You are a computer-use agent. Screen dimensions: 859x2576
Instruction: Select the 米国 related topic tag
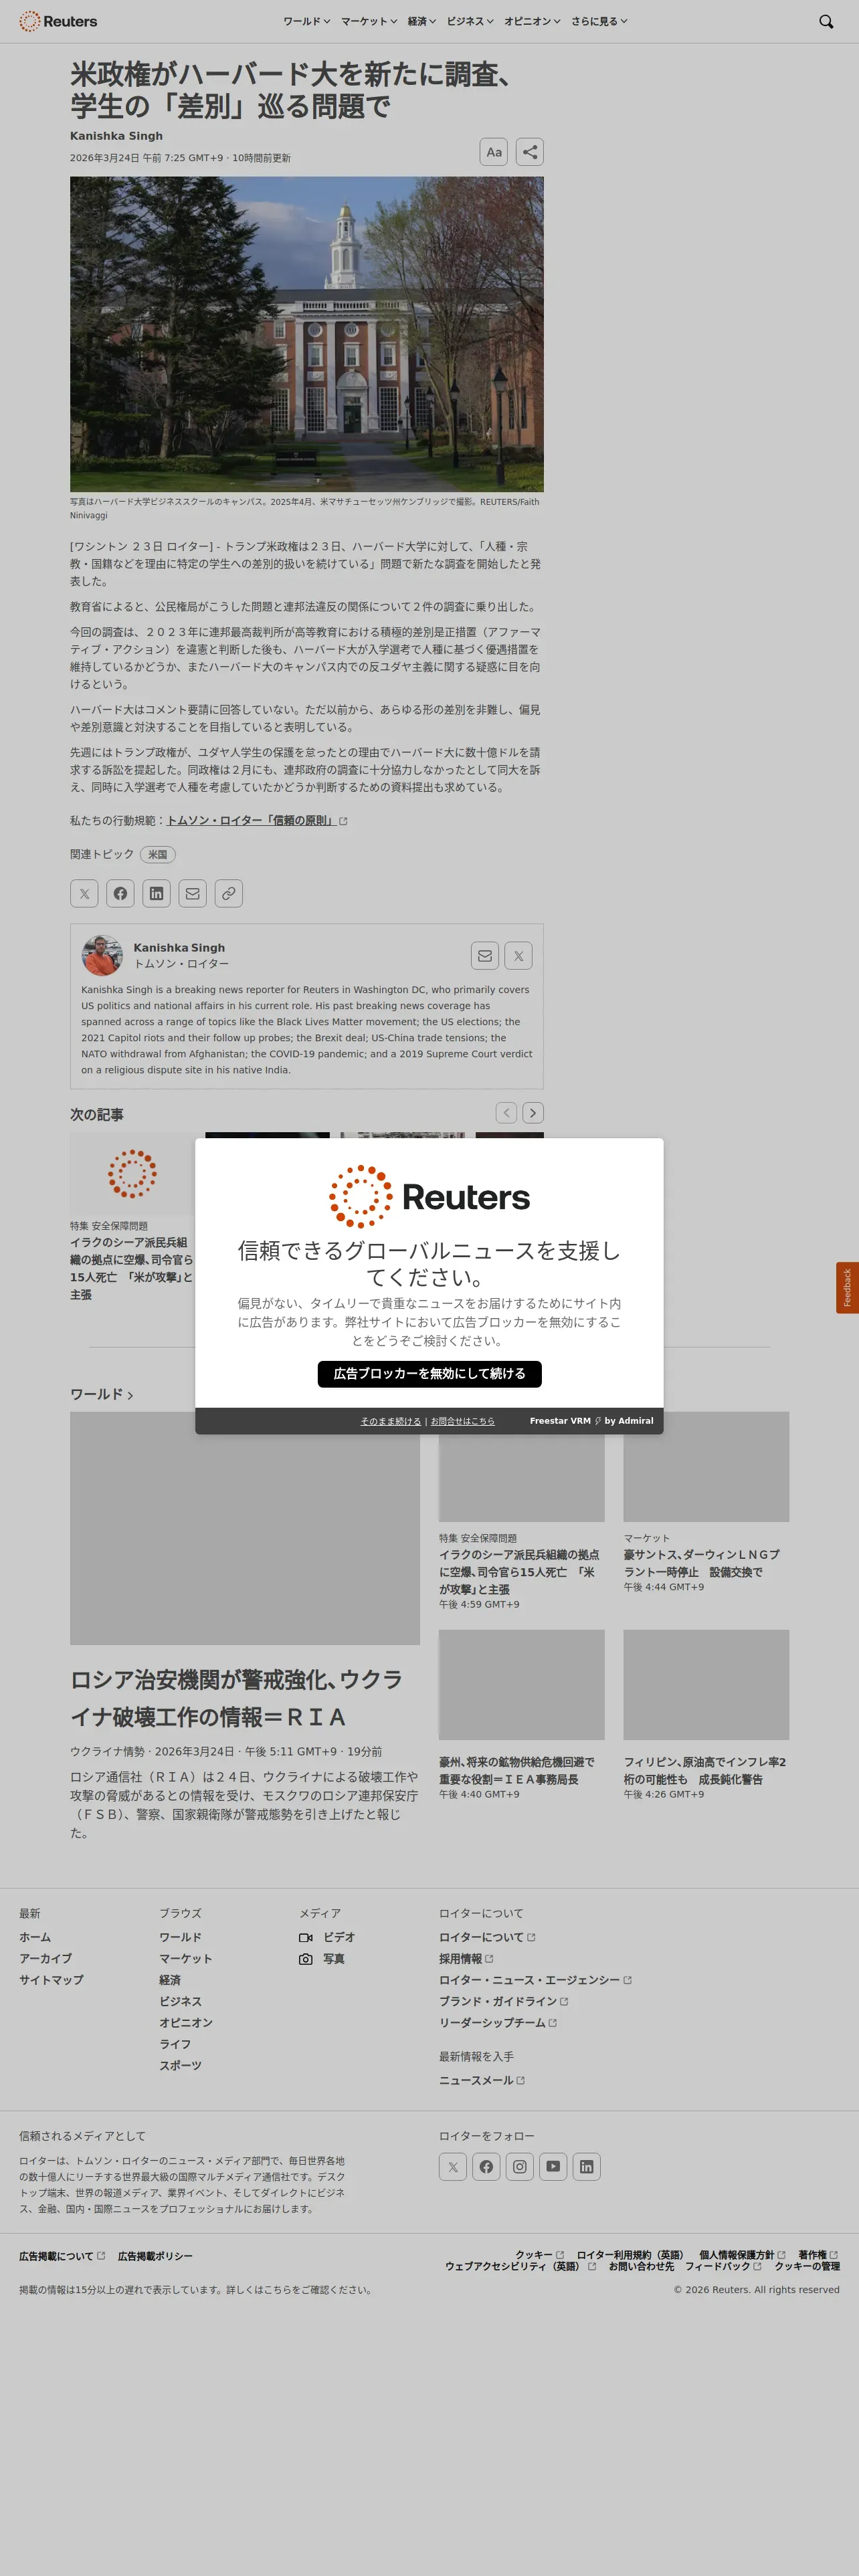[x=158, y=854]
